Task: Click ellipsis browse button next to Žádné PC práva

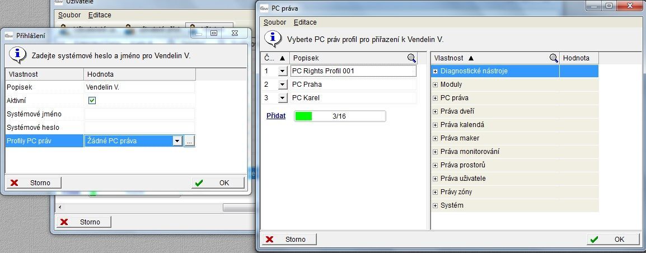Action: (x=190, y=141)
